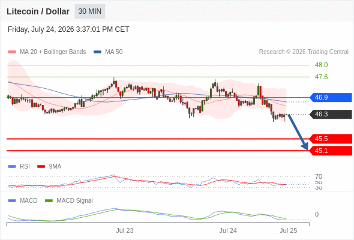The image size is (354, 240).
Task: Open the Research Trading Central copyright link
Action: (304, 52)
